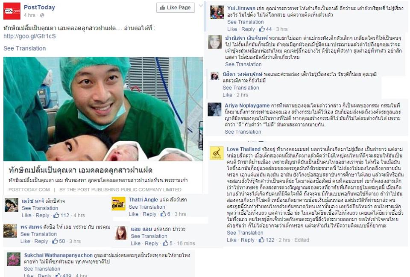
Task: Click See Translation under the post text
Action: (25, 48)
